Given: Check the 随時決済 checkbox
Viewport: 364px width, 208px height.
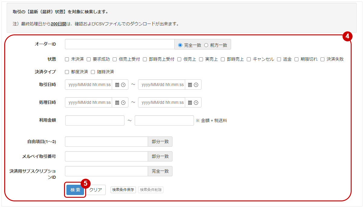Looking at the screenshot, I should click(x=93, y=72).
